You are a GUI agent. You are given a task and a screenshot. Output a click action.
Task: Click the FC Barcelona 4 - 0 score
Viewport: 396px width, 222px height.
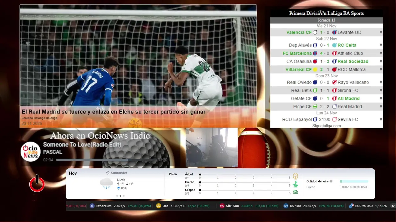point(325,53)
